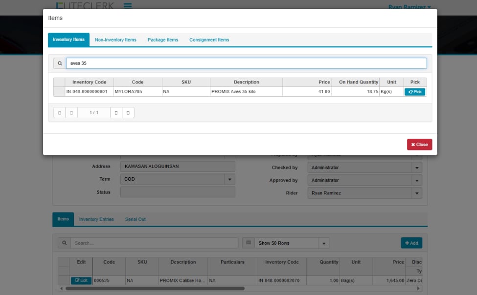Click the 1,645.00 price cell
477x295 pixels.
(389, 281)
